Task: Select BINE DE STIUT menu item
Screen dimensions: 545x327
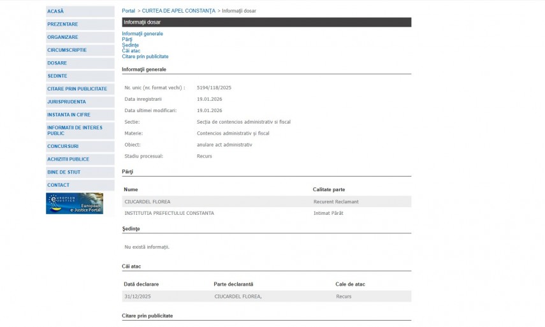Action: tap(64, 172)
